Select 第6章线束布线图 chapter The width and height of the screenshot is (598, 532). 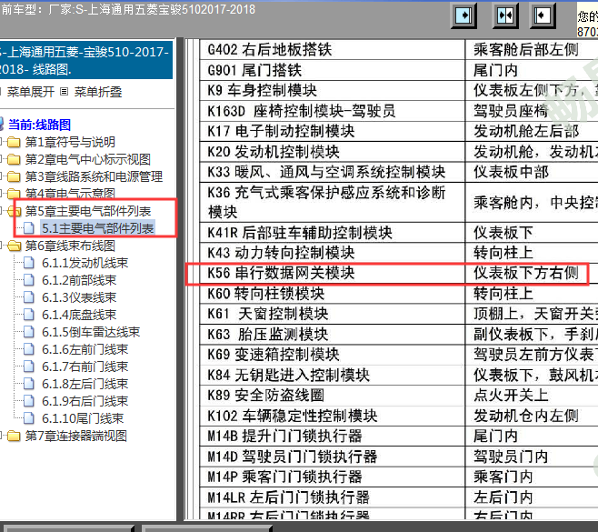coord(70,246)
